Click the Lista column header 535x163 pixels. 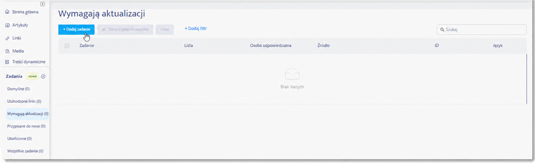tap(189, 46)
